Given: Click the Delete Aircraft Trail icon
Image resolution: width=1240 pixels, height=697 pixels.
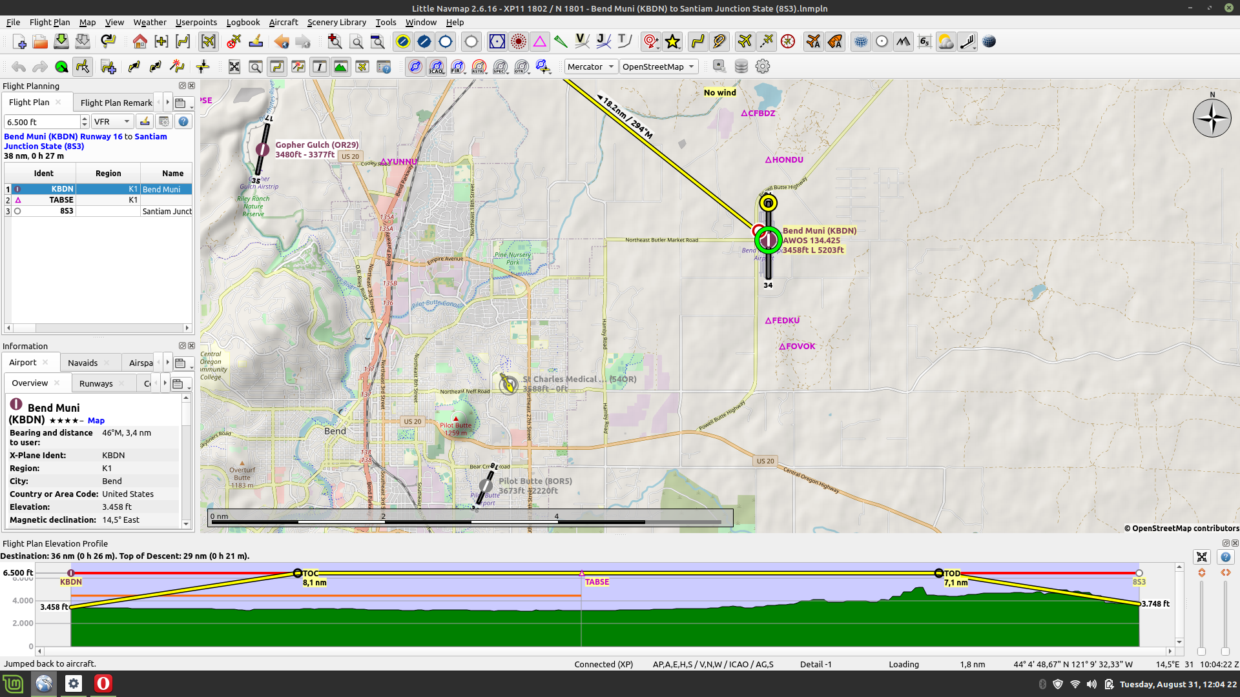Looking at the screenshot, I should [234, 42].
